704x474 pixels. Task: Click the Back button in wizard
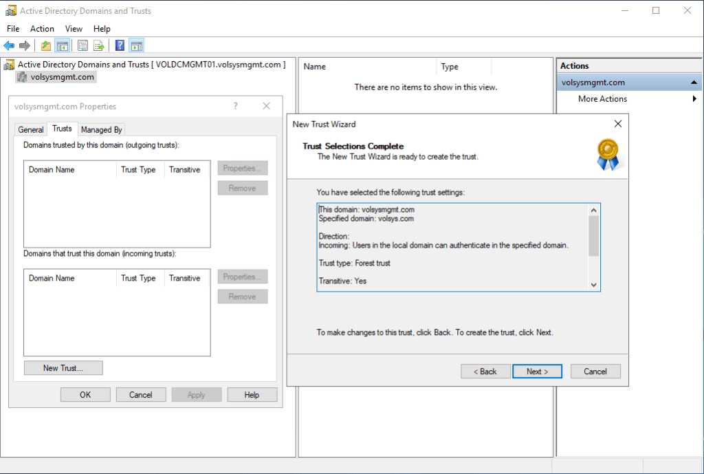pyautogui.click(x=485, y=371)
